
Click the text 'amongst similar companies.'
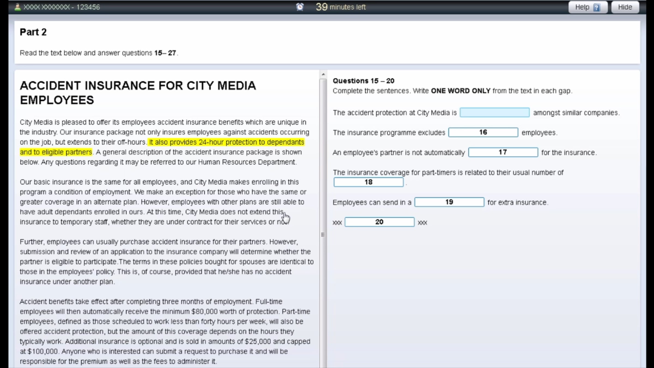pyautogui.click(x=576, y=113)
